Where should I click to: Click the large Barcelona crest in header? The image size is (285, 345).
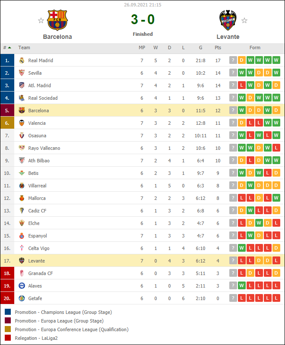pyautogui.click(x=57, y=20)
